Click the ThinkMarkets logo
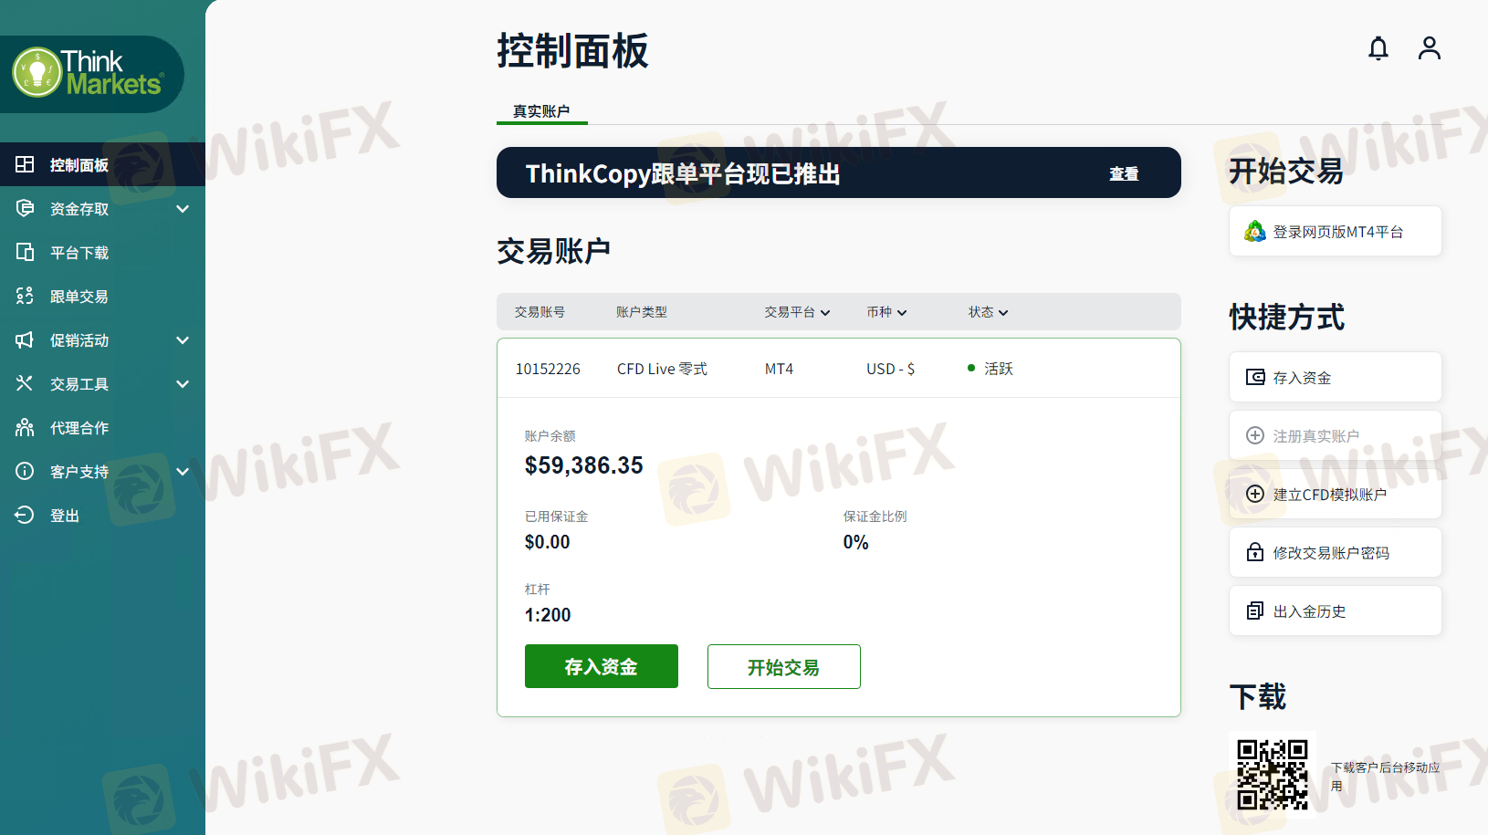Image resolution: width=1488 pixels, height=835 pixels. pyautogui.click(x=89, y=73)
